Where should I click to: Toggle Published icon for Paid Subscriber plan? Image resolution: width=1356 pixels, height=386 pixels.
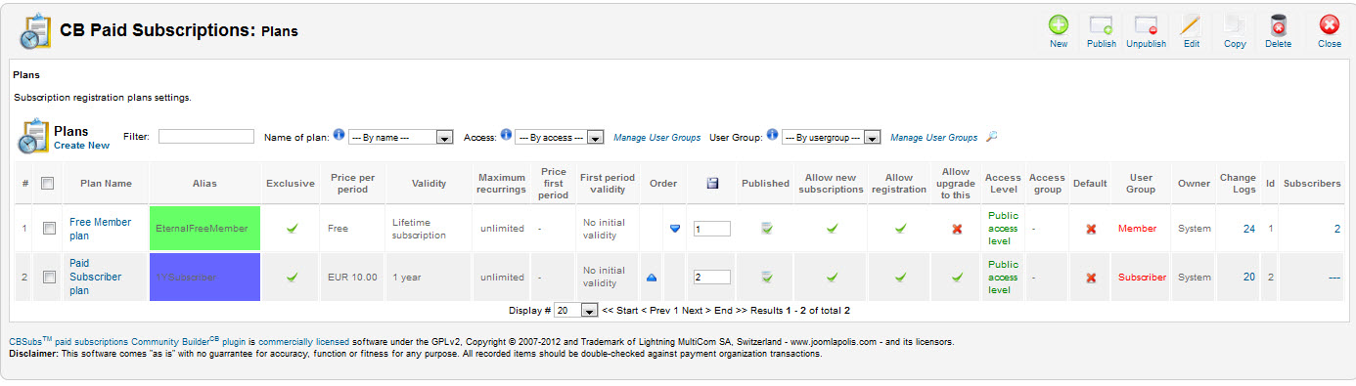[x=767, y=278]
